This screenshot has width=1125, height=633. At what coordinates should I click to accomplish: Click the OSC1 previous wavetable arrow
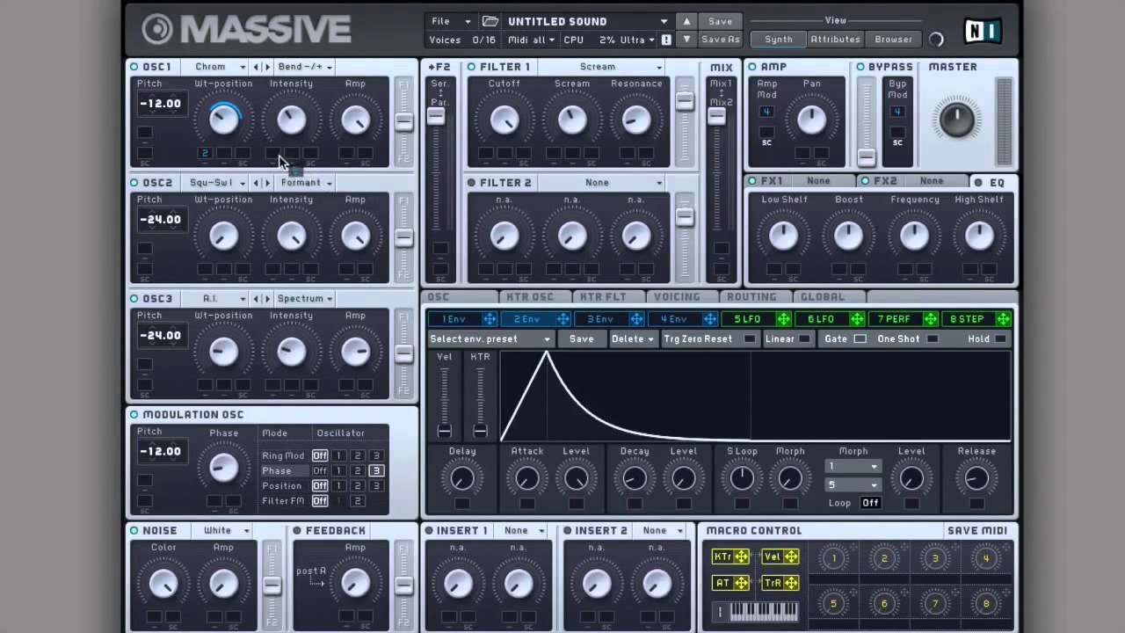pos(256,67)
